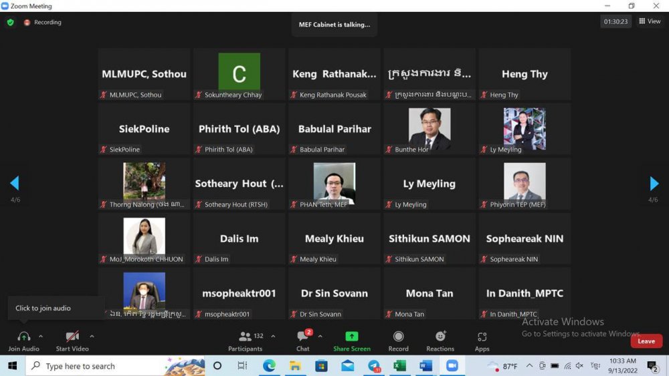
Task: Click the Join Audio headphone icon
Action: pos(24,337)
